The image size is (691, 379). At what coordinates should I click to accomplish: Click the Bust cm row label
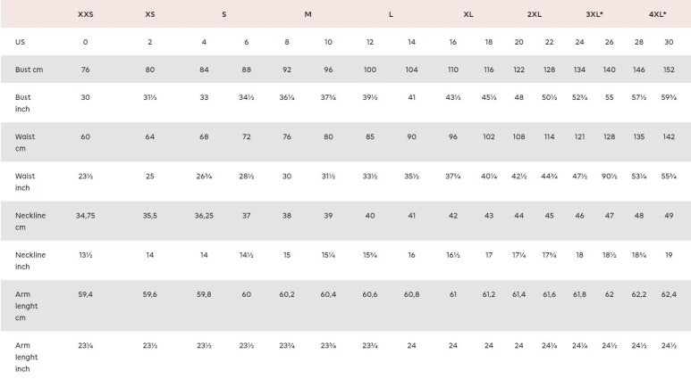(x=29, y=70)
